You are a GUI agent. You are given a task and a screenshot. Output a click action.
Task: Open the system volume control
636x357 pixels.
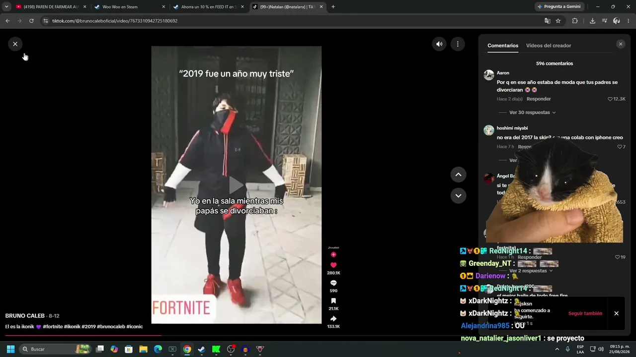coord(601,349)
